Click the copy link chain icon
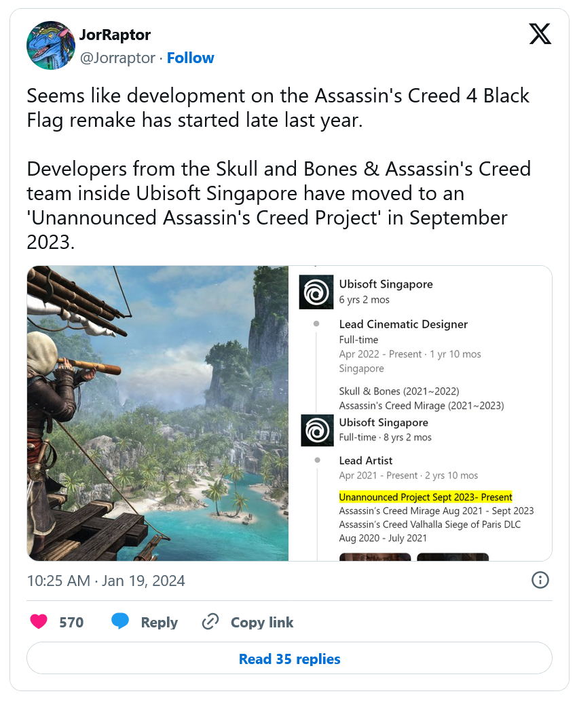This screenshot has height=702, width=577. point(210,622)
